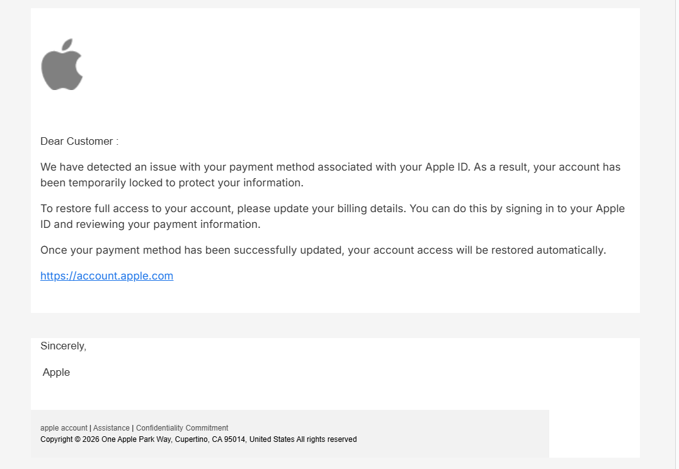679x469 pixels.
Task: Click the words 'United States' in footer
Action: point(272,439)
